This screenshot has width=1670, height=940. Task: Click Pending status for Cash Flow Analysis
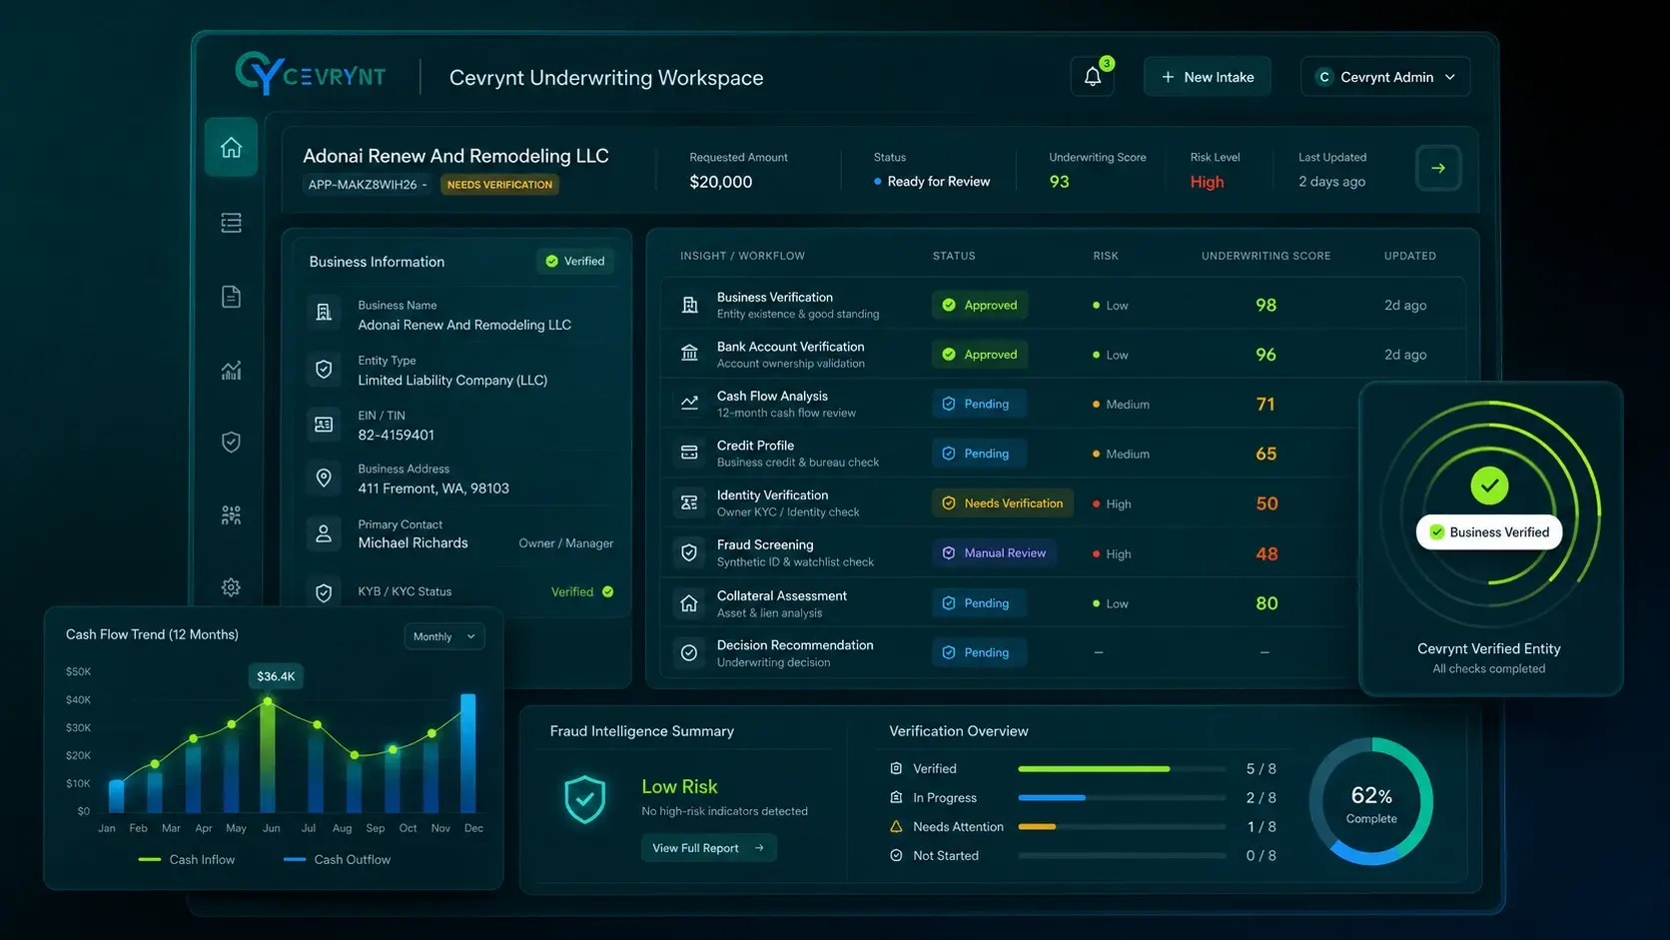click(979, 404)
